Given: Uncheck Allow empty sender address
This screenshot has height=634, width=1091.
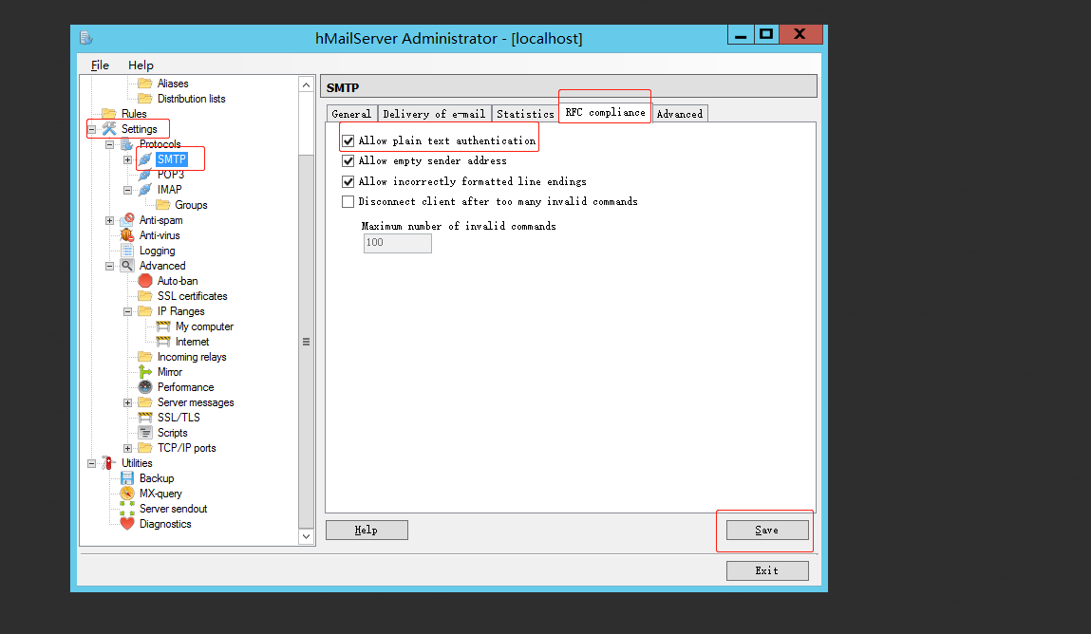Looking at the screenshot, I should coord(348,161).
